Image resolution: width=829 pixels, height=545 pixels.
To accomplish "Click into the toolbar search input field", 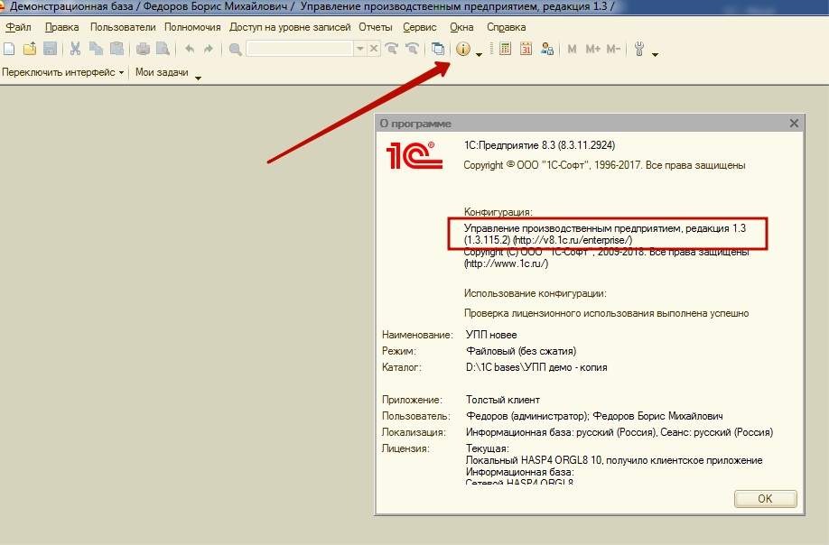I will pos(300,49).
